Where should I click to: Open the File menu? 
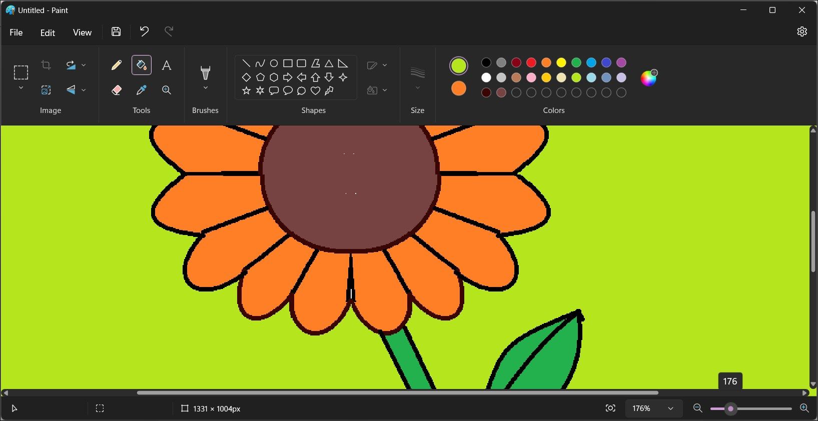click(16, 32)
